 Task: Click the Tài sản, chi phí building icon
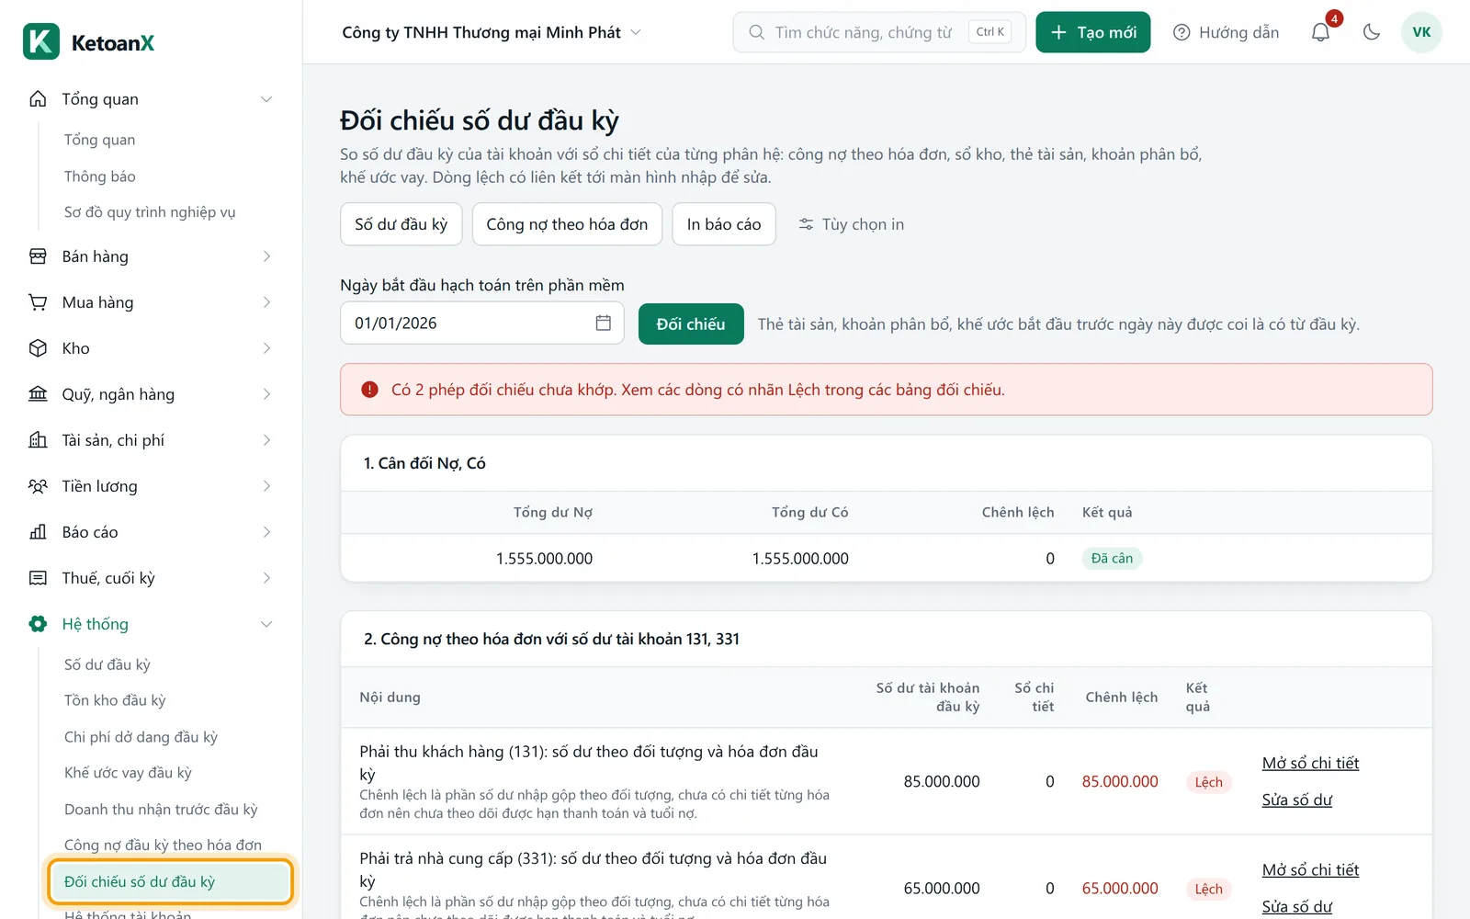point(38,440)
